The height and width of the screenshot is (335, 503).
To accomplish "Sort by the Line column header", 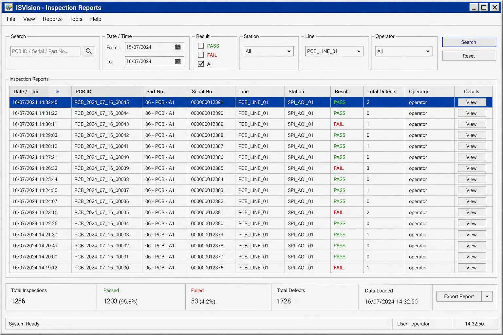I will click(x=260, y=92).
